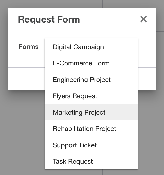
Task: Click the last form option, Task Request
Action: [73, 162]
